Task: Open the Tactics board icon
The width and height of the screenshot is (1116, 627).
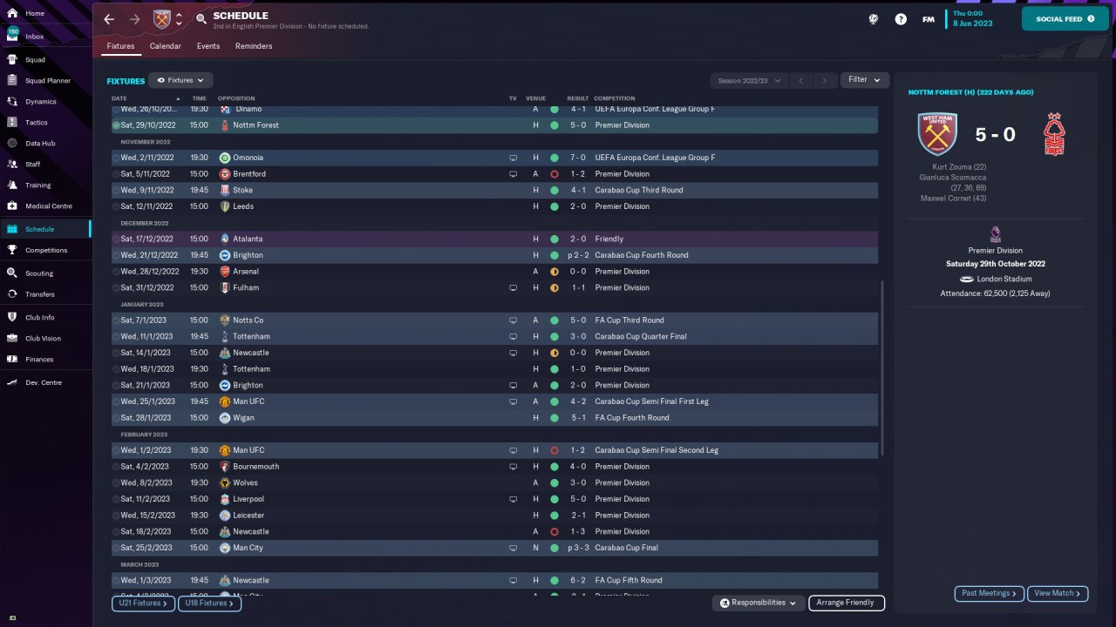Action: coord(12,123)
